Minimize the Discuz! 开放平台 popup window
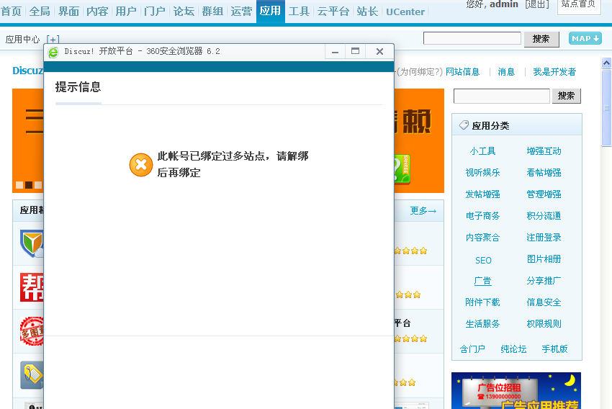 (x=336, y=52)
